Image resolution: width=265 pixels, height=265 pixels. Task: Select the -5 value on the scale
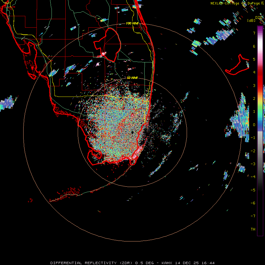coord(253,190)
